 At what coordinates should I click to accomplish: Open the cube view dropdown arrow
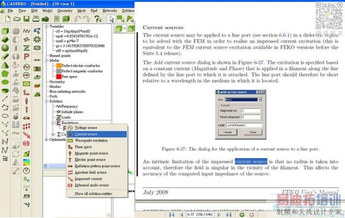pyautogui.click(x=125, y=28)
